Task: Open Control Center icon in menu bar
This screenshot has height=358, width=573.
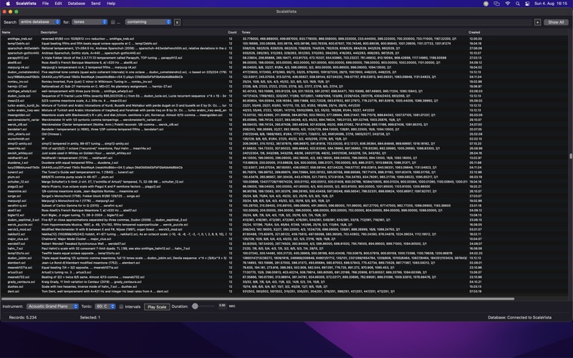Action: click(x=527, y=4)
